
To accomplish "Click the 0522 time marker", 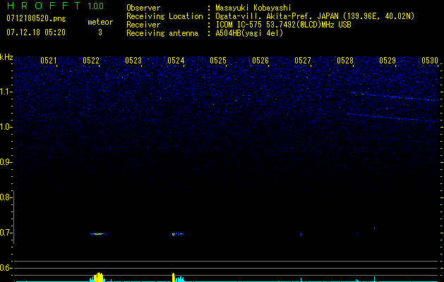I will (x=91, y=61).
